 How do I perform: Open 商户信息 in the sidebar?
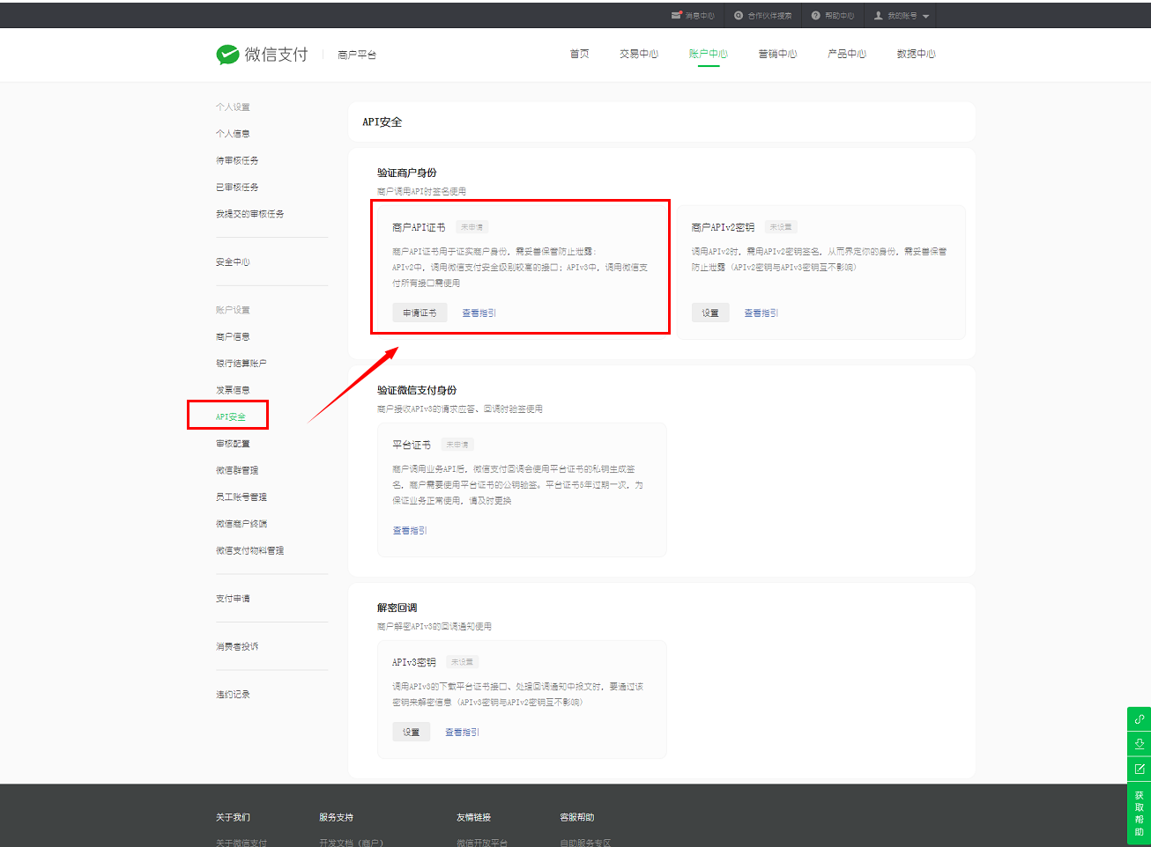[233, 336]
